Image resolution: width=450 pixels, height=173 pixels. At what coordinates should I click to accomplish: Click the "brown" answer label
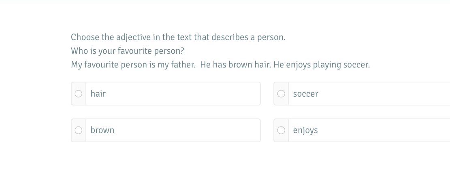pos(102,130)
